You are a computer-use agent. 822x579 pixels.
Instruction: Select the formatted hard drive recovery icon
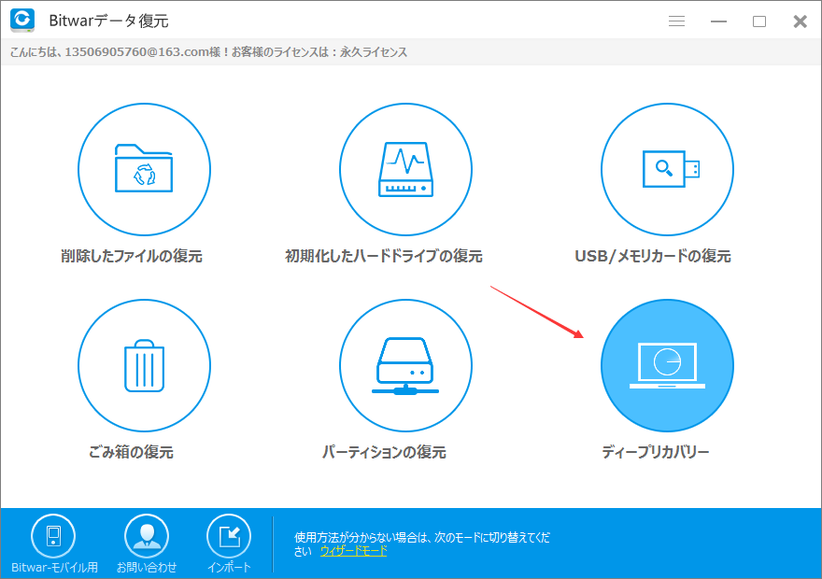[405, 169]
